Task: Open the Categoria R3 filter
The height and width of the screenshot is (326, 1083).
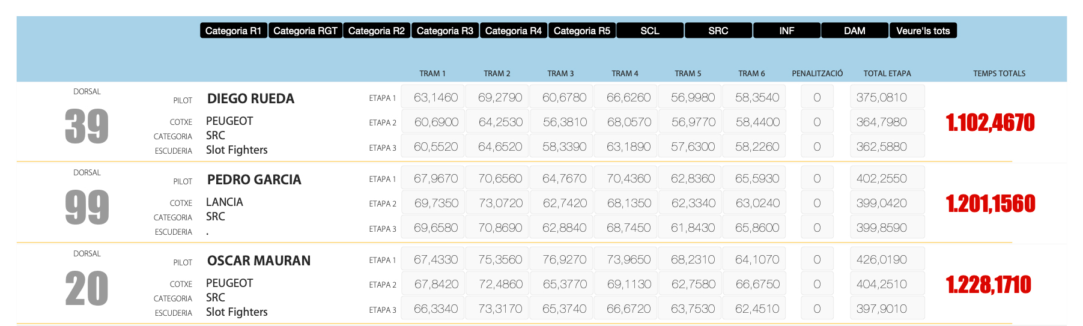Action: (x=445, y=31)
